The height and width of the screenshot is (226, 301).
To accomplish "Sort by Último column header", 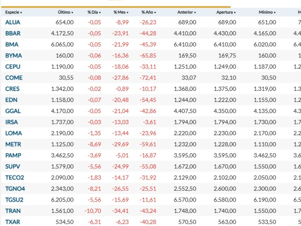I will [65, 12].
